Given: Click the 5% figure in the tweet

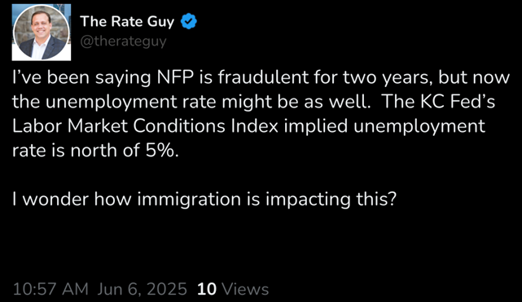Looking at the screenshot, I should pos(160,151).
